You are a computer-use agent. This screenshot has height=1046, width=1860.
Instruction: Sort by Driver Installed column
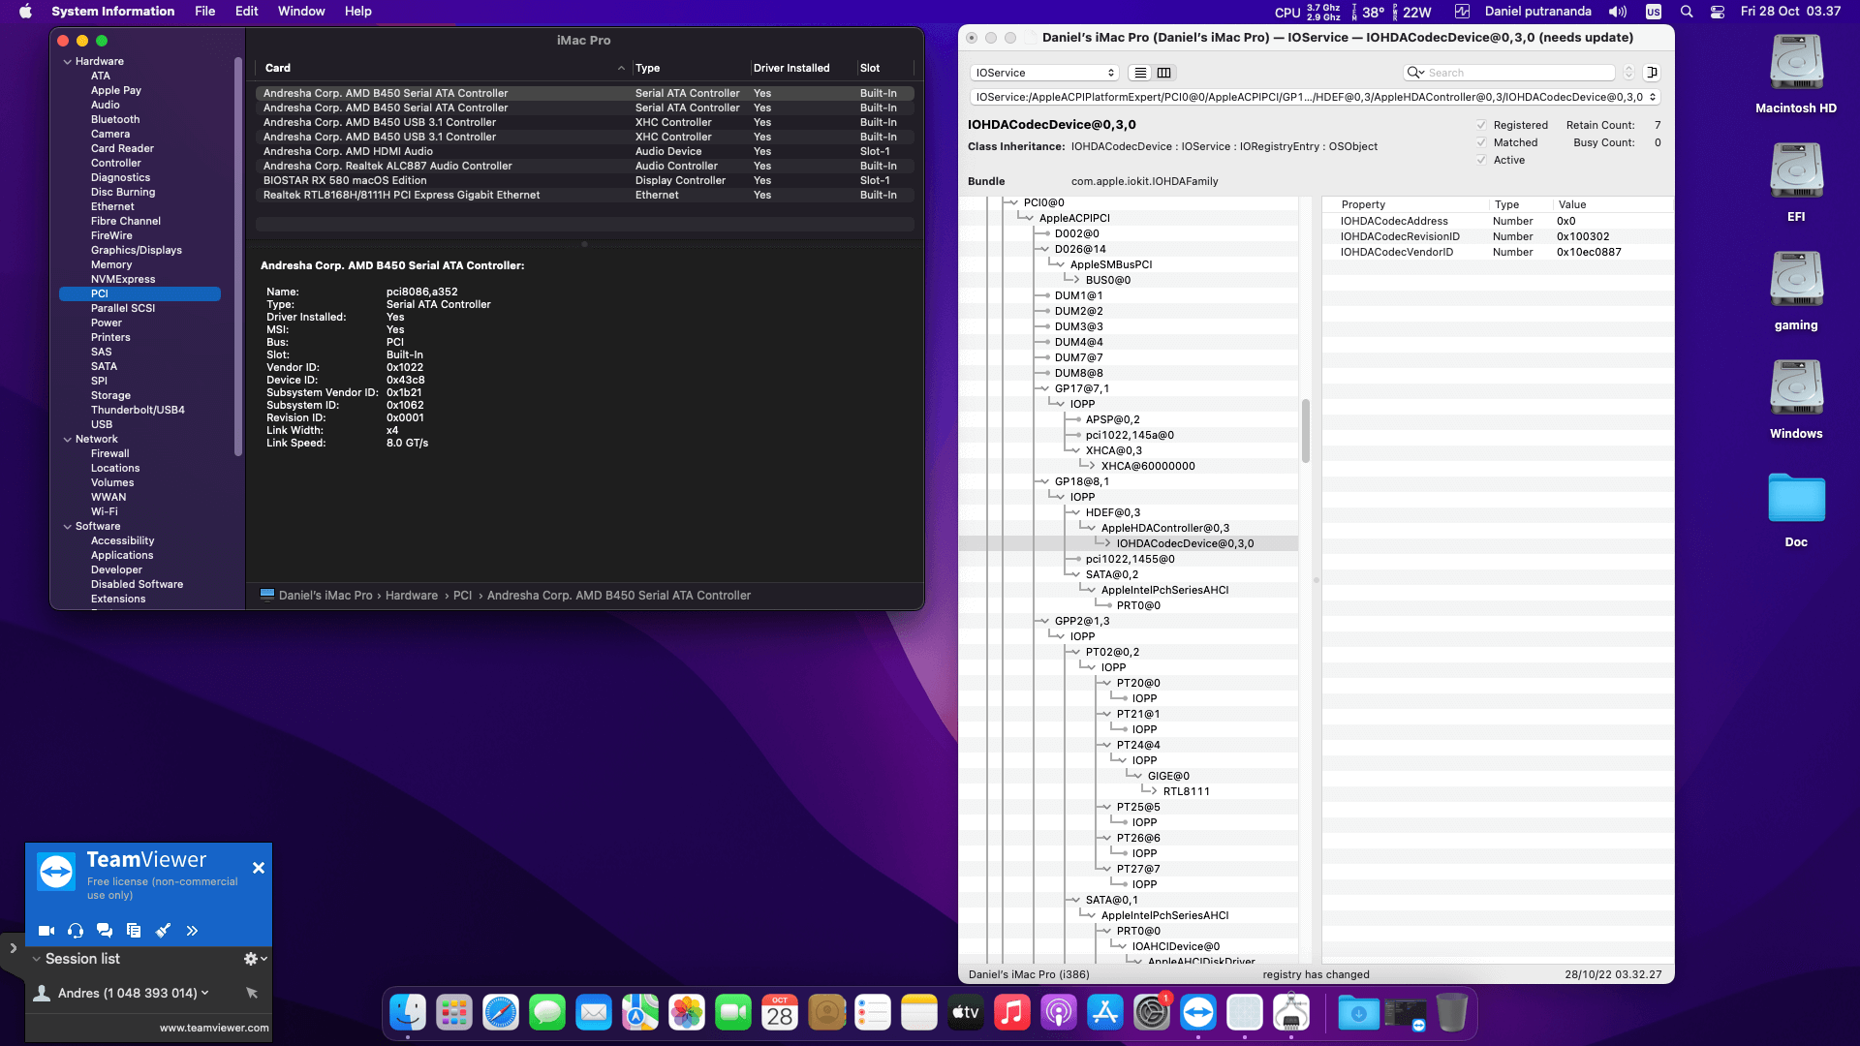pos(803,68)
